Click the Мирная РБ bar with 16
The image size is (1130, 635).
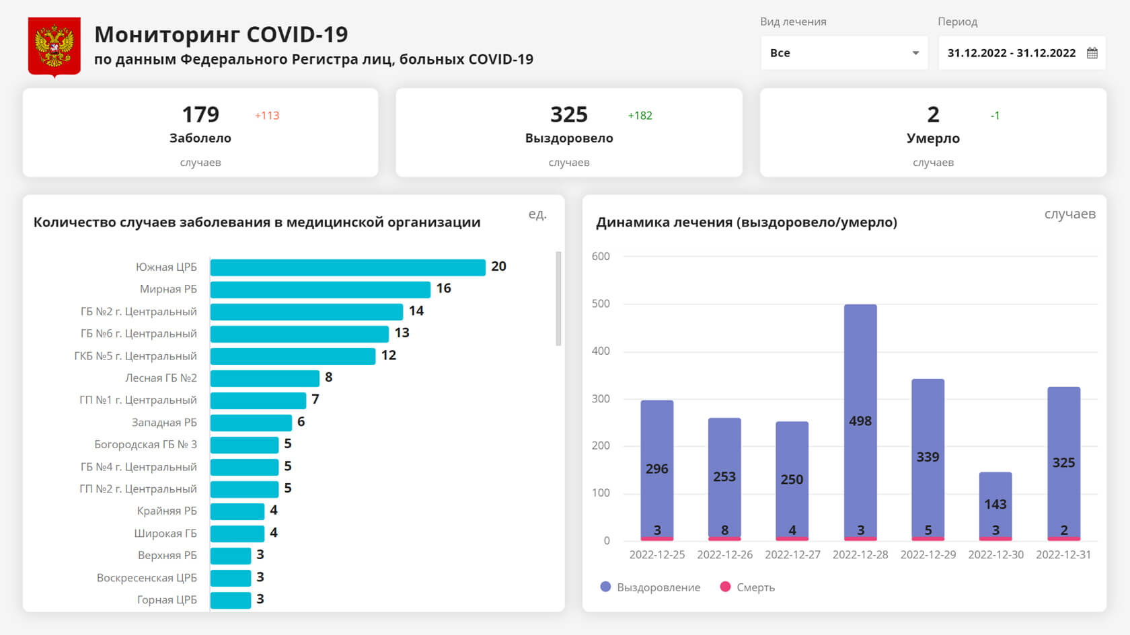(320, 290)
